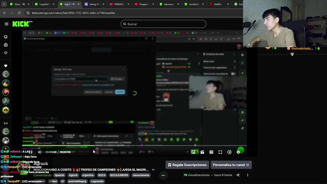Screen dimensions: 327x184
Task: Click the Kick logo
Action: (x=22, y=24)
